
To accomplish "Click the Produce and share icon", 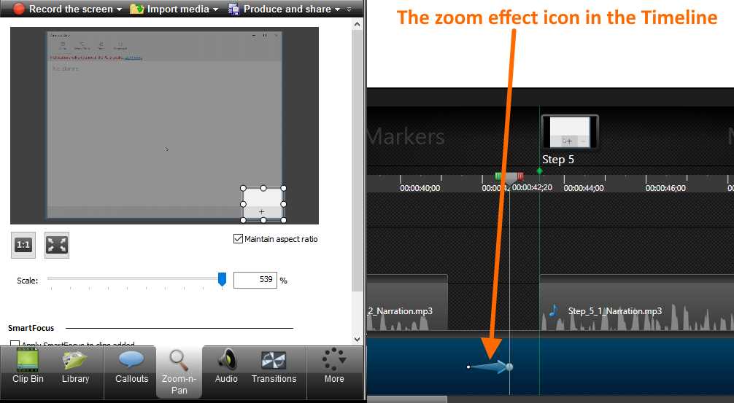I will point(233,9).
